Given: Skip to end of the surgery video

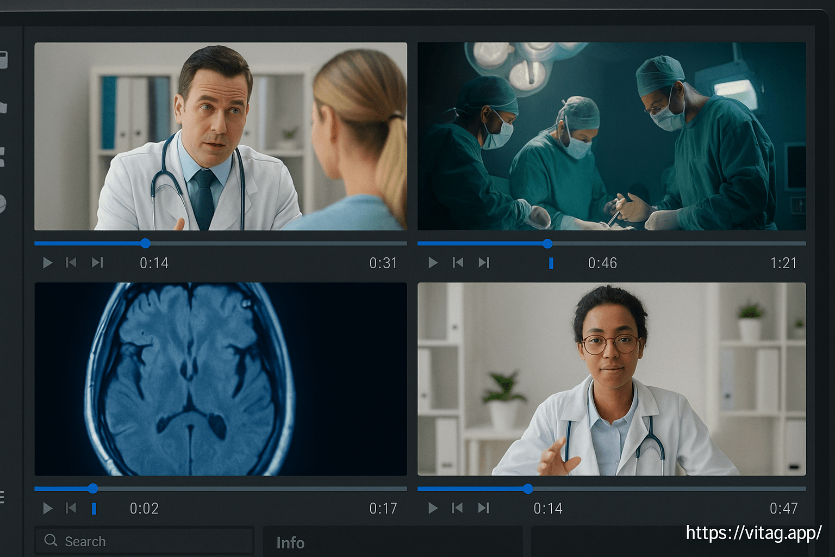Looking at the screenshot, I should click(484, 263).
